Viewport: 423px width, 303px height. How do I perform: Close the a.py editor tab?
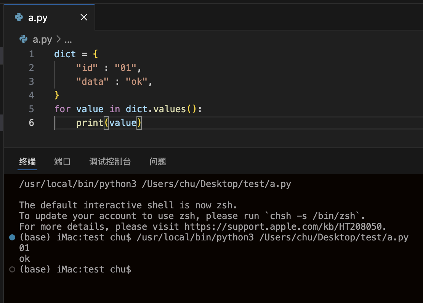click(x=84, y=17)
